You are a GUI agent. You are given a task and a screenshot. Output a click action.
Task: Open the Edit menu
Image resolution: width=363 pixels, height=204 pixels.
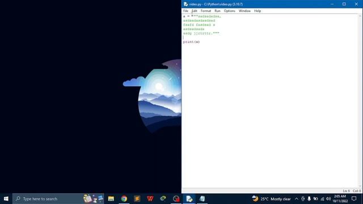click(194, 11)
